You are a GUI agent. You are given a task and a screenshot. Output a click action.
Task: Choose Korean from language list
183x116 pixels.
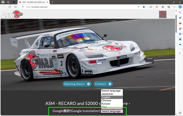click(x=112, y=104)
